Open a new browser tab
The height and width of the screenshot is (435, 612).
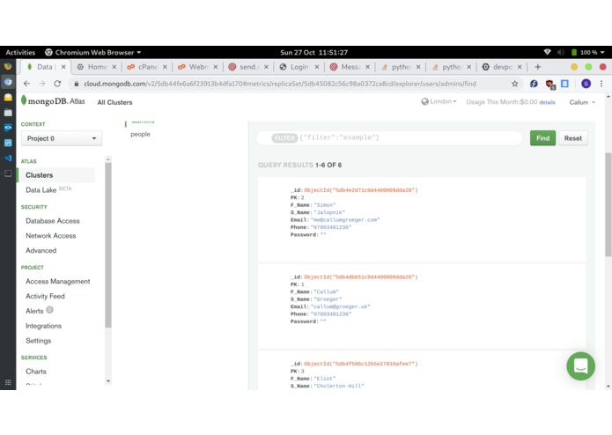click(x=538, y=67)
